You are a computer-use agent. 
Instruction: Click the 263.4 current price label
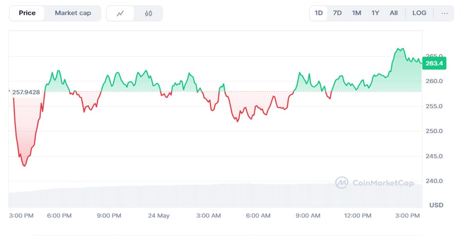click(x=434, y=63)
